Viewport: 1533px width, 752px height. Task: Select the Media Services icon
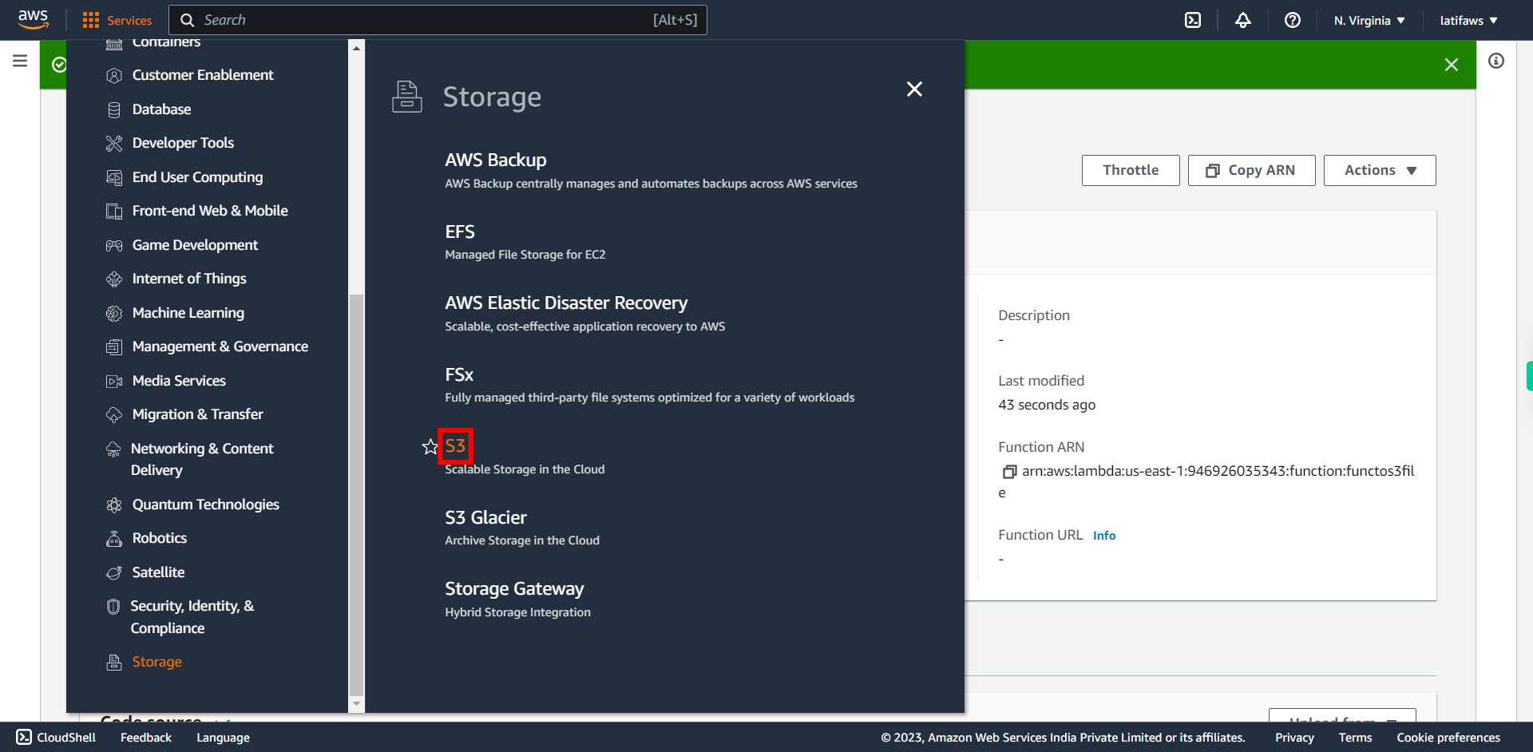tap(114, 381)
